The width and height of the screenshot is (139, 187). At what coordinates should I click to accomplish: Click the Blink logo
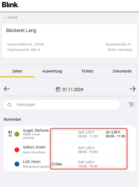coord(11,5)
